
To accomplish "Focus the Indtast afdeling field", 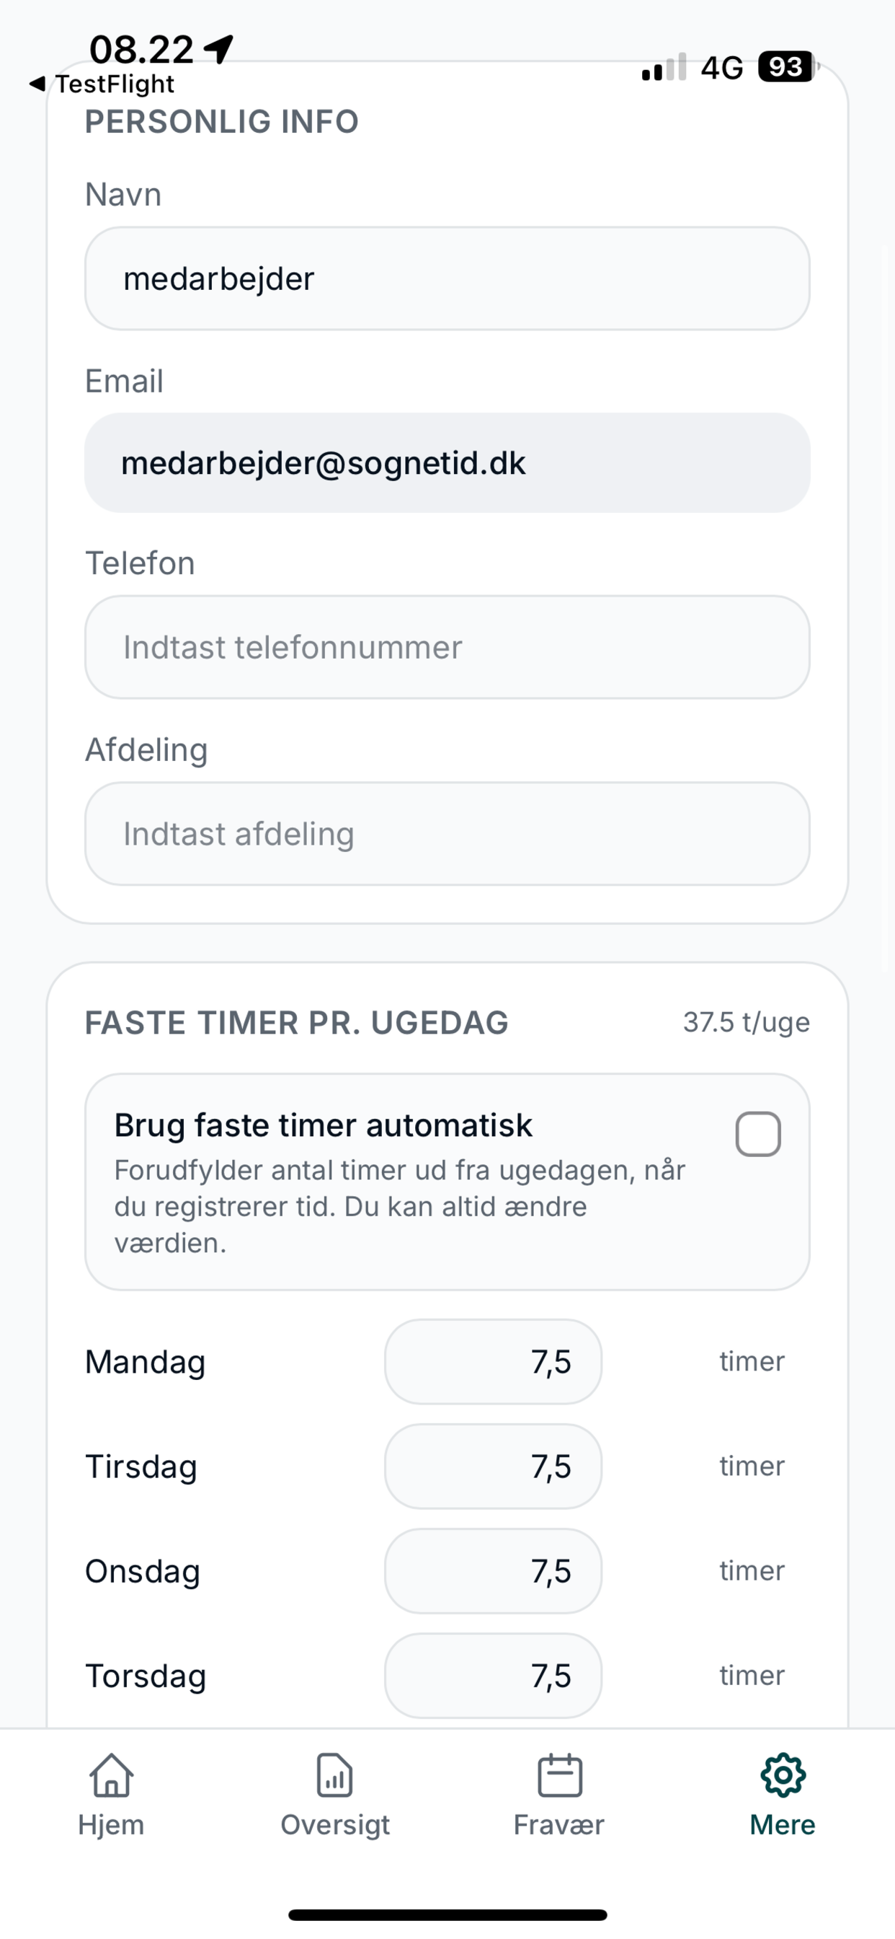I will coord(447,834).
